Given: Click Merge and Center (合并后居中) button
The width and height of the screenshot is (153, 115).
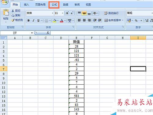Looking at the screenshot, I should (113, 20).
